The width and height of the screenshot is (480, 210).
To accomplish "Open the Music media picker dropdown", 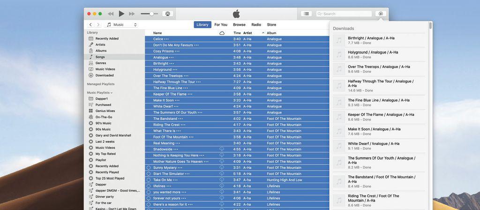I will (121, 25).
